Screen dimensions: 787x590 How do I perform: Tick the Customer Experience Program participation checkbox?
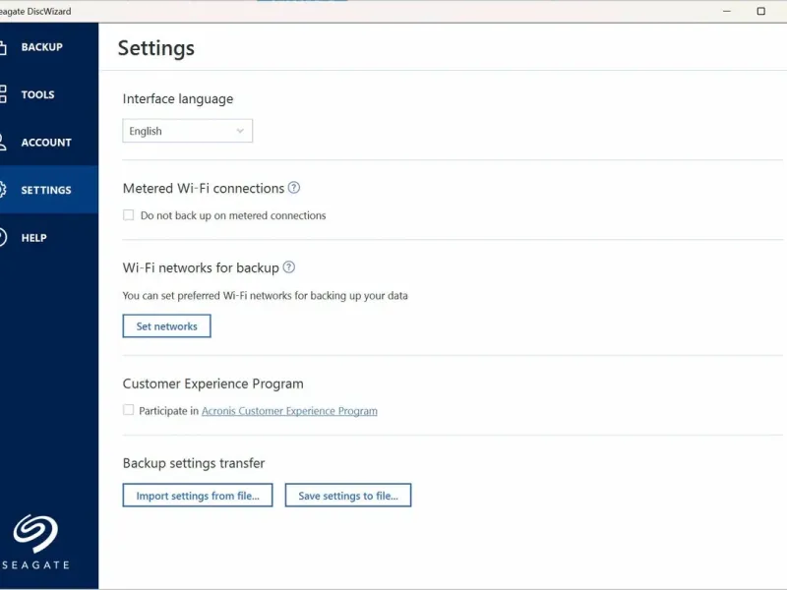(129, 410)
